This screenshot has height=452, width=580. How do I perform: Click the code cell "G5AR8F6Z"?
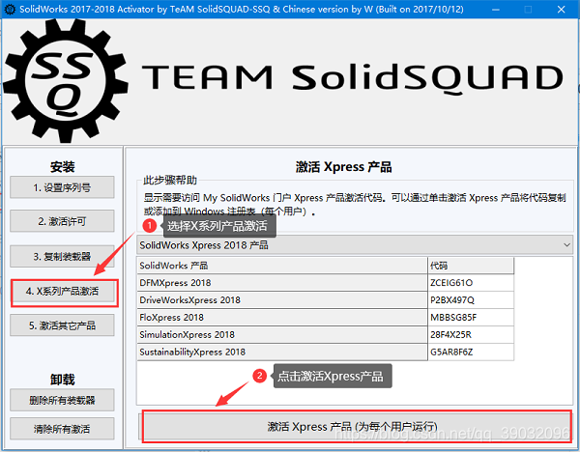click(471, 352)
